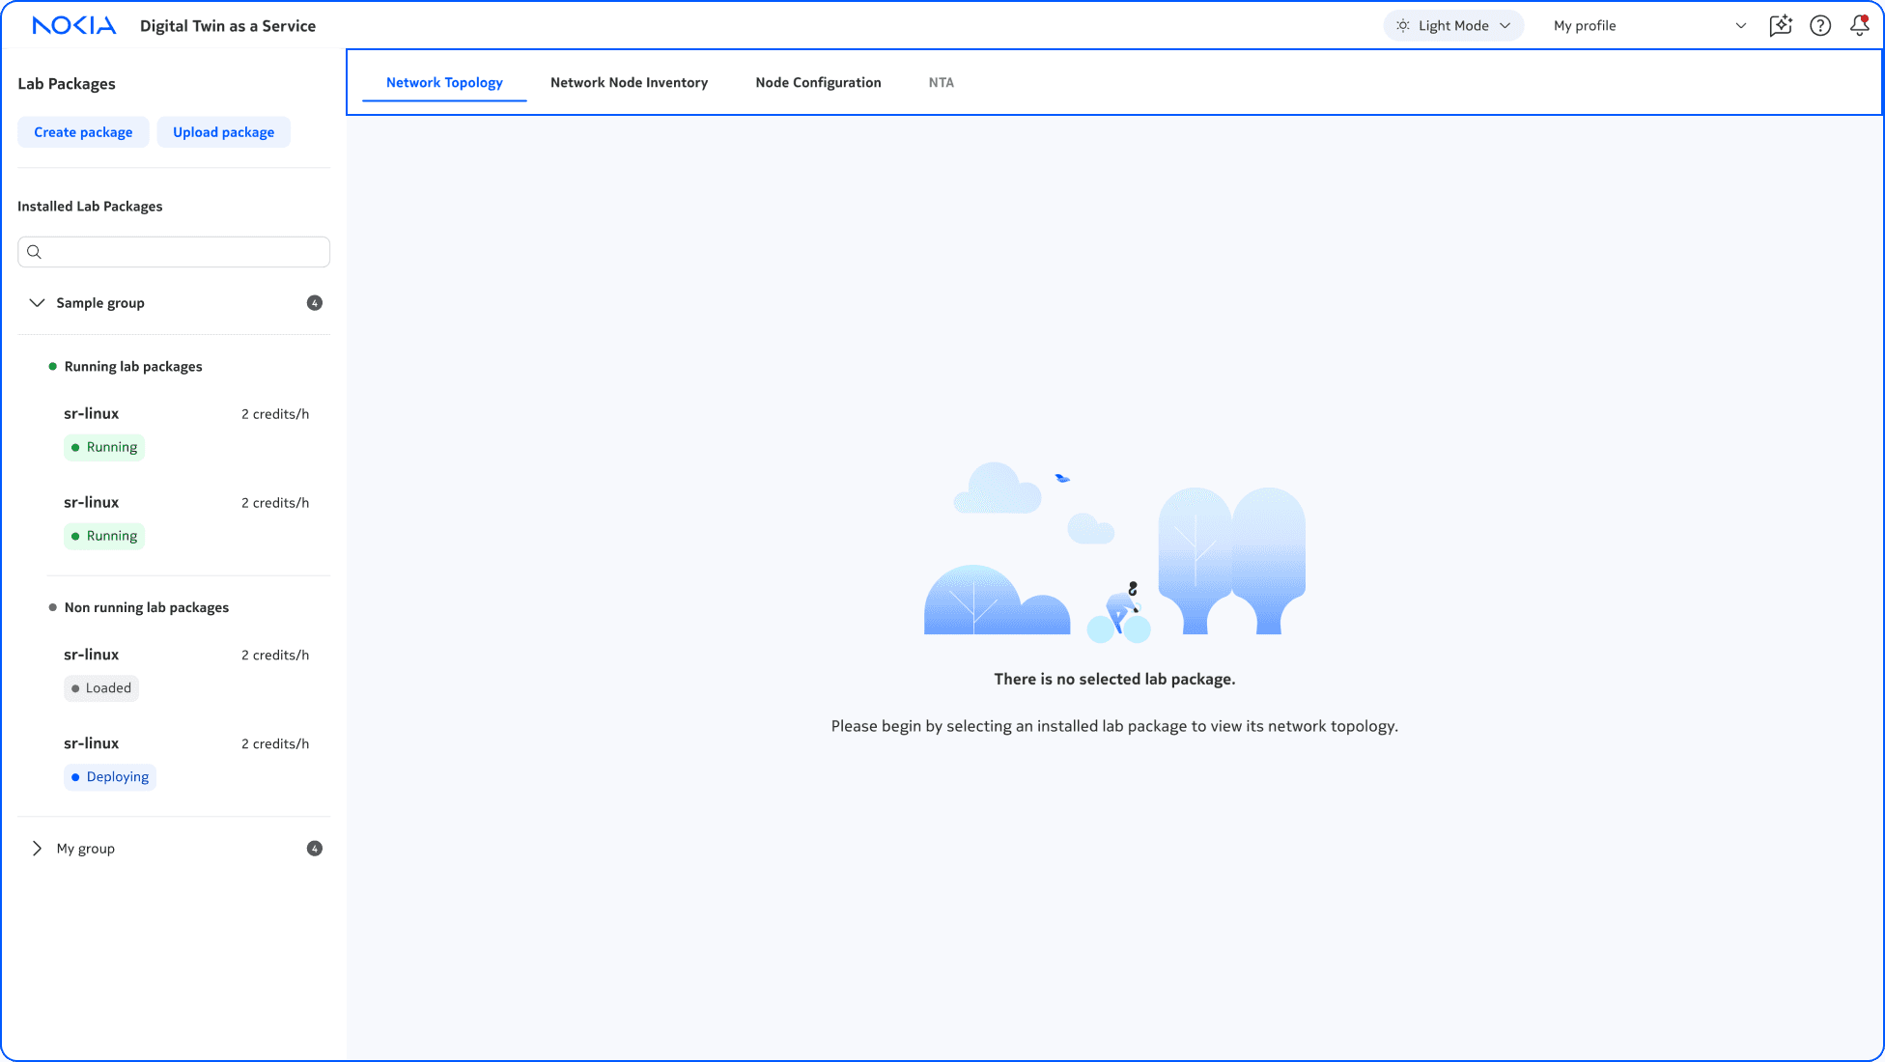Open the help question mark icon
1885x1062 pixels.
[x=1819, y=26]
